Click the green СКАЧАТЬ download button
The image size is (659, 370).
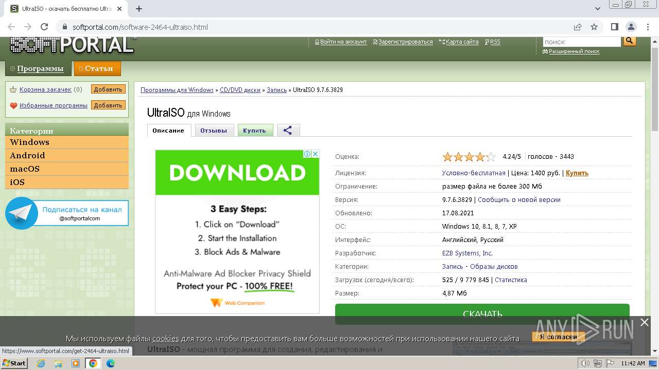(x=482, y=314)
